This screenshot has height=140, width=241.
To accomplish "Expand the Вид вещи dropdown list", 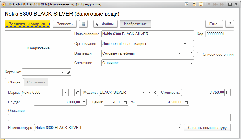I will pyautogui.click(x=179, y=53).
